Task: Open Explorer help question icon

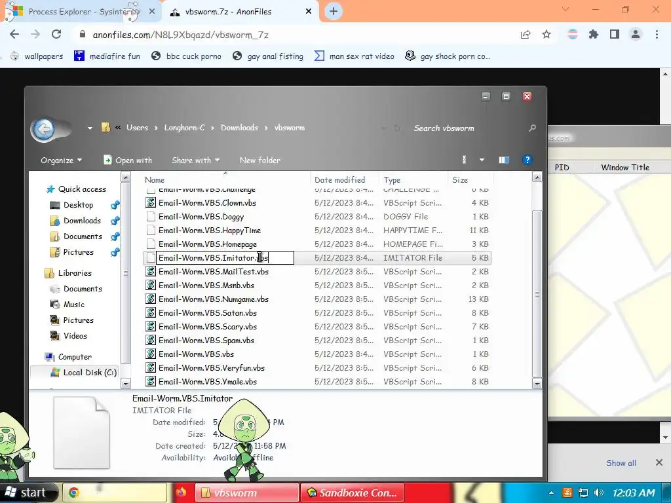Action: tap(527, 160)
